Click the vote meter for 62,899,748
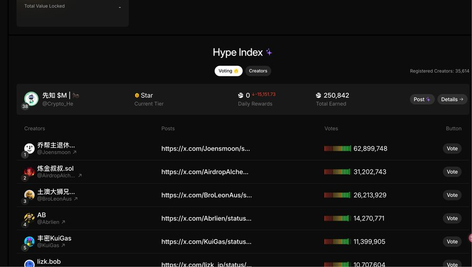This screenshot has height=267, width=472. 337,148
